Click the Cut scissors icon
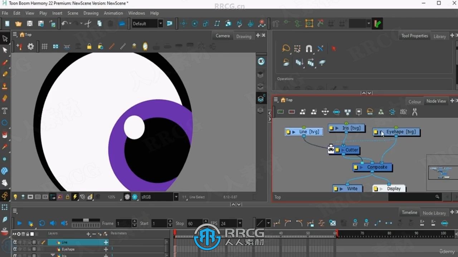The image size is (458, 257). pos(88,24)
